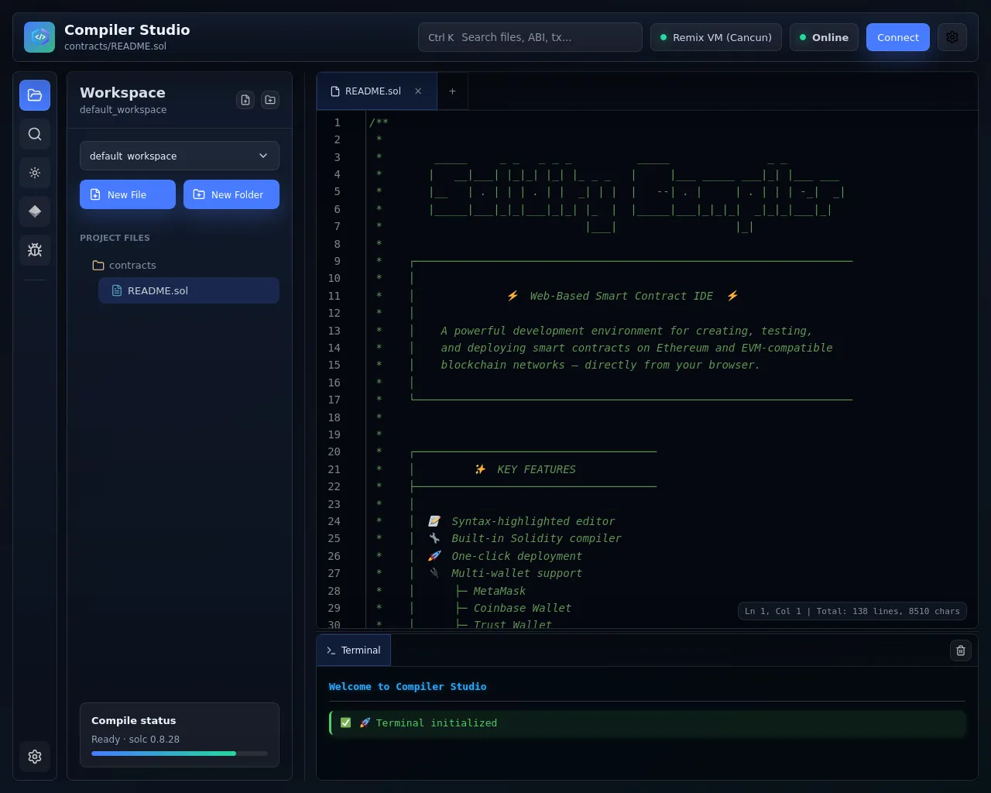Image resolution: width=991 pixels, height=793 pixels.
Task: Open sidebar settings gear at bottom
Action: coord(35,757)
